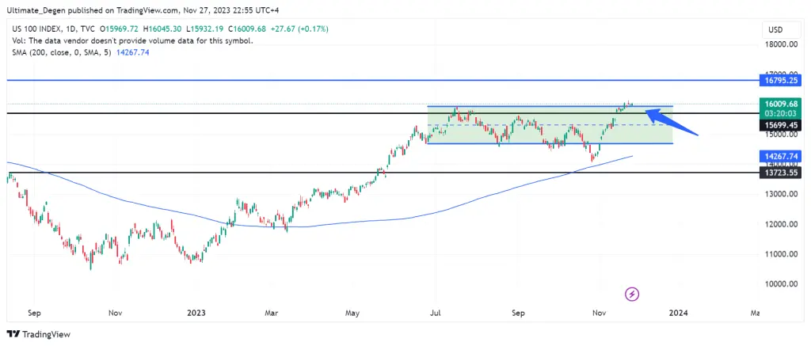Click the 15699.45 black price label
Viewport: 811px width, 346px height.
tap(780, 126)
